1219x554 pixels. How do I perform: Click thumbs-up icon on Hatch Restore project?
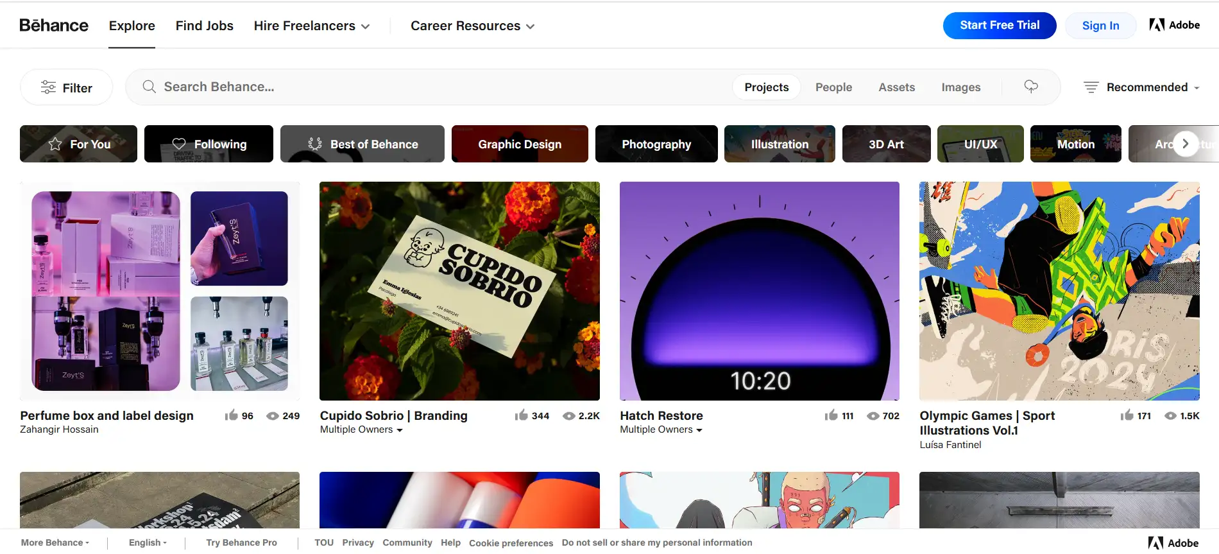[831, 415]
